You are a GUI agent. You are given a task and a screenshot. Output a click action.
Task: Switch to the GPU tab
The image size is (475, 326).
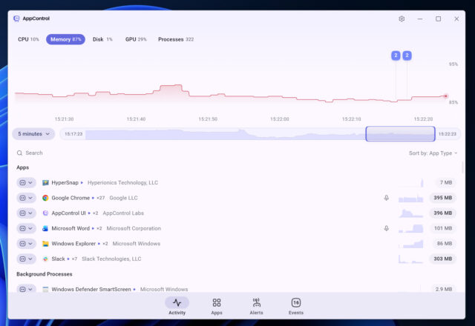136,39
